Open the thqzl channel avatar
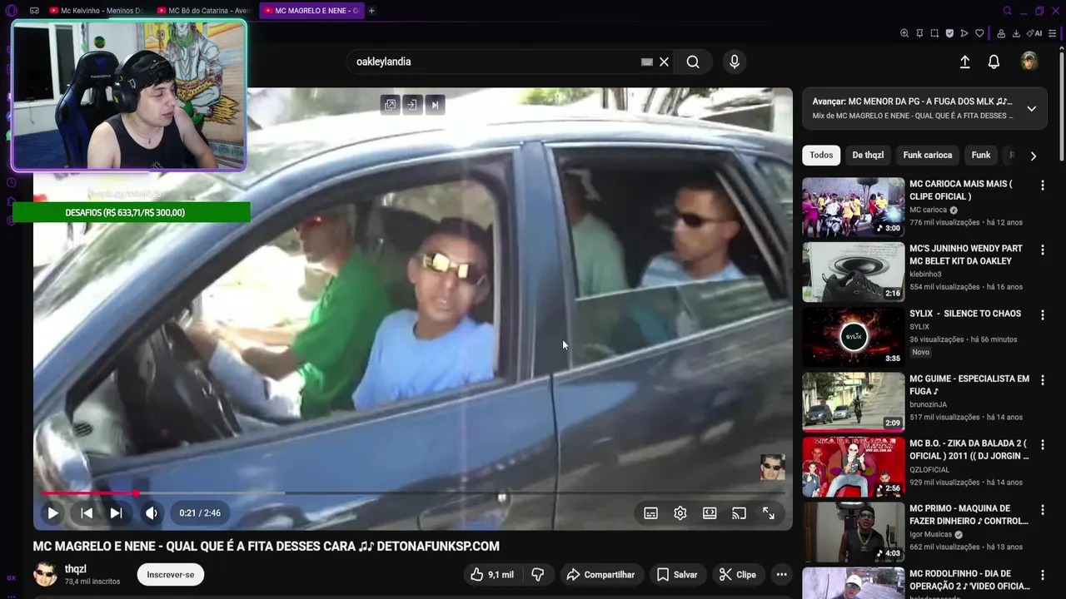Image resolution: width=1066 pixels, height=599 pixels. [x=45, y=574]
